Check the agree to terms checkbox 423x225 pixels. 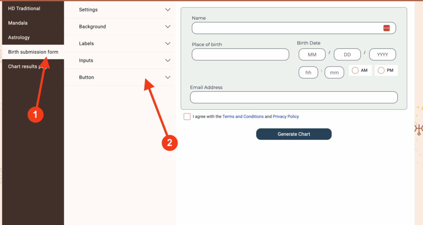[187, 116]
